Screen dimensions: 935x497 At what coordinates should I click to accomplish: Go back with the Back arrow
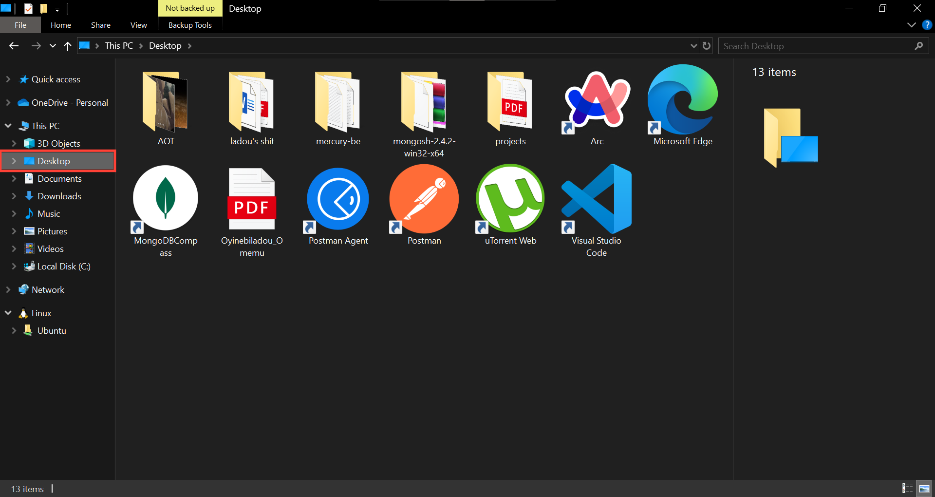[14, 46]
